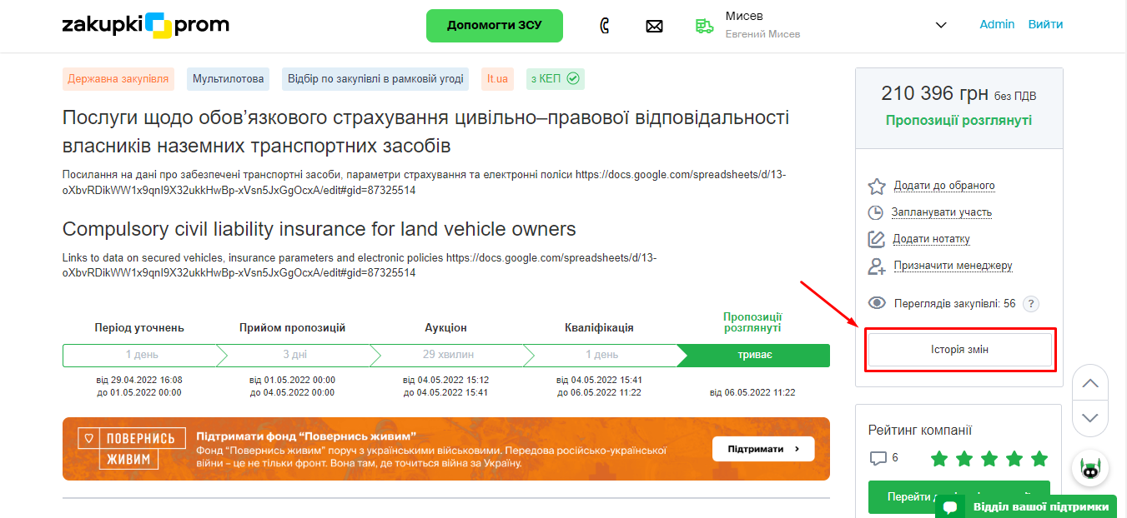Open the robot chat assistant icon
The height and width of the screenshot is (518, 1127).
pos(1090,468)
